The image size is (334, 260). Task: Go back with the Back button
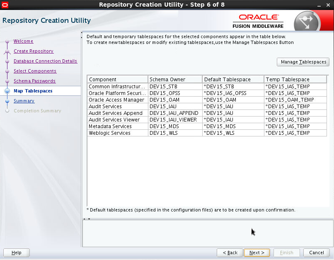click(x=230, y=253)
